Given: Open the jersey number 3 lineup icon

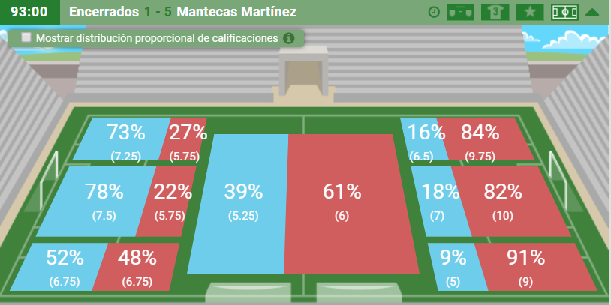Looking at the screenshot, I should 495,13.
